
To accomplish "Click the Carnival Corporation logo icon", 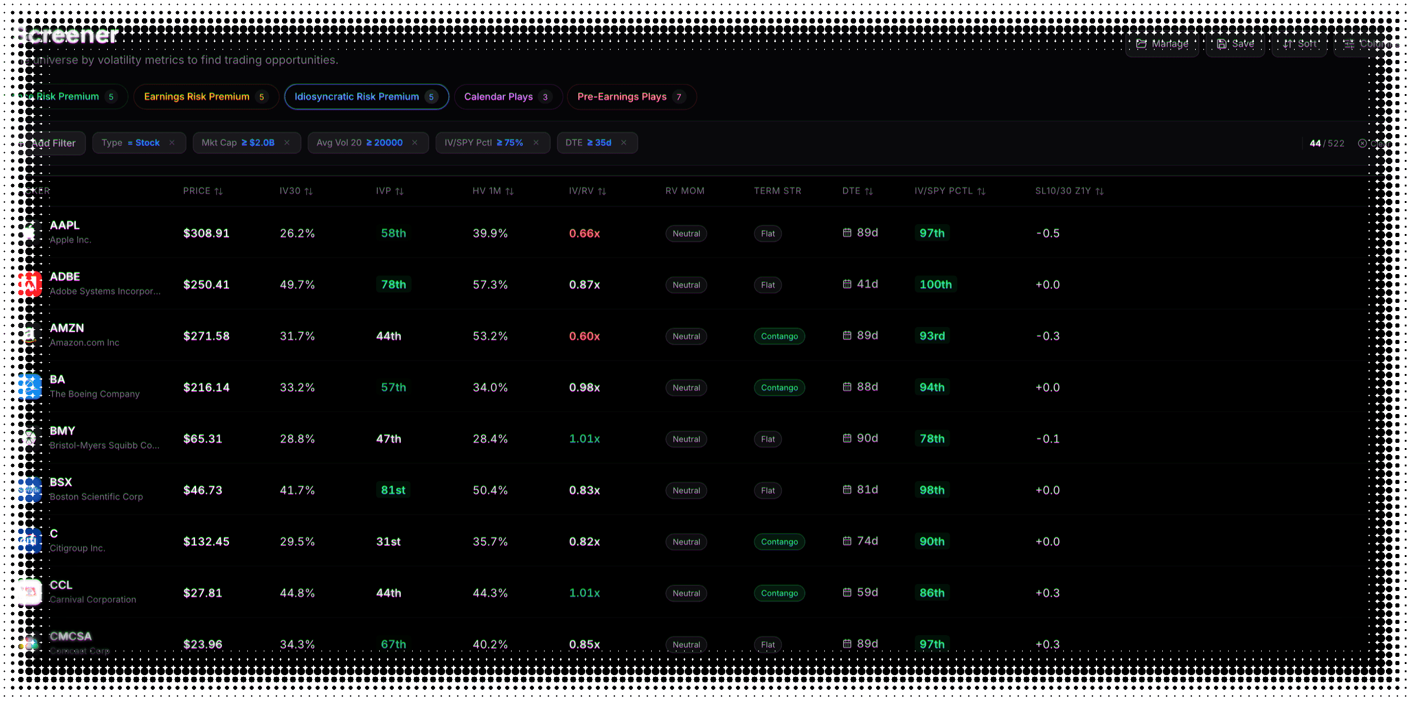I will (x=29, y=593).
